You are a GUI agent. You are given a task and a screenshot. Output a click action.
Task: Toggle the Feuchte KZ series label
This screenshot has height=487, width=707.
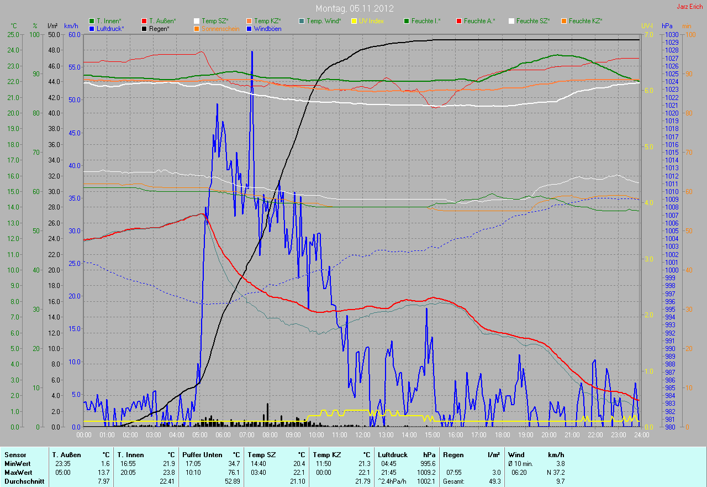585,21
